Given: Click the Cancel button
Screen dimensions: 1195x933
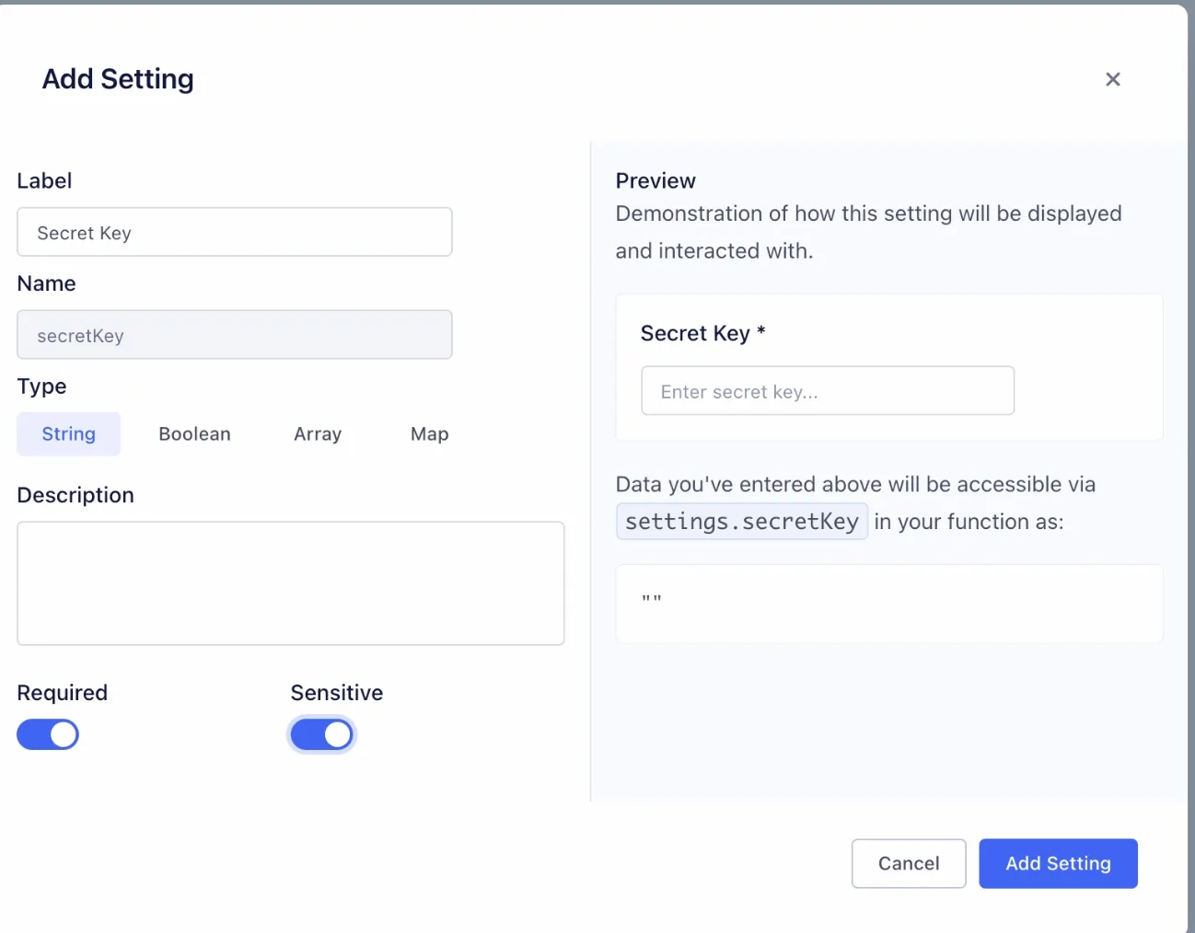Looking at the screenshot, I should pyautogui.click(x=909, y=863).
